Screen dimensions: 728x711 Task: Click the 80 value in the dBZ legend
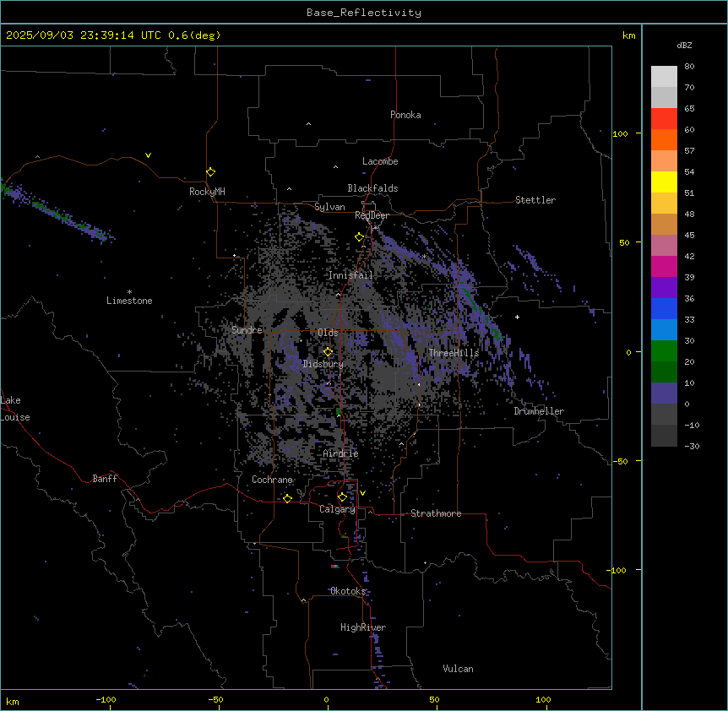click(689, 67)
